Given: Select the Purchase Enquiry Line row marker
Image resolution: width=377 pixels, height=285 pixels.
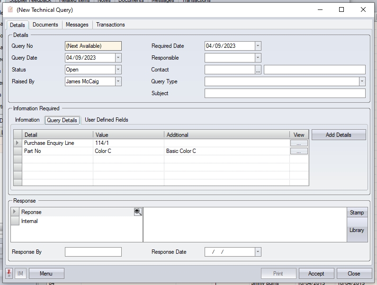Looking at the screenshot, I should [18, 143].
